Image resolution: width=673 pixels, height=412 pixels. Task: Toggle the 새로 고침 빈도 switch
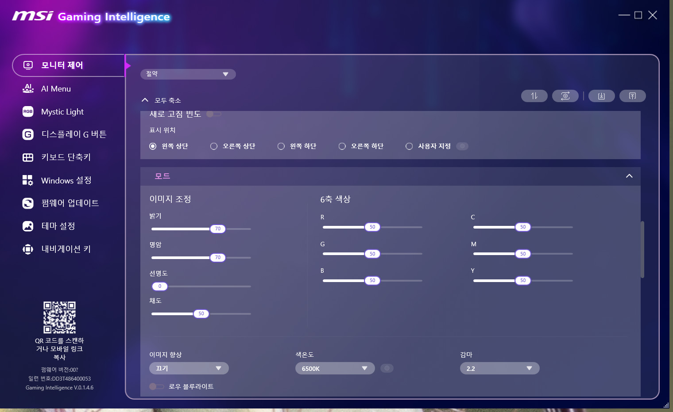point(214,114)
